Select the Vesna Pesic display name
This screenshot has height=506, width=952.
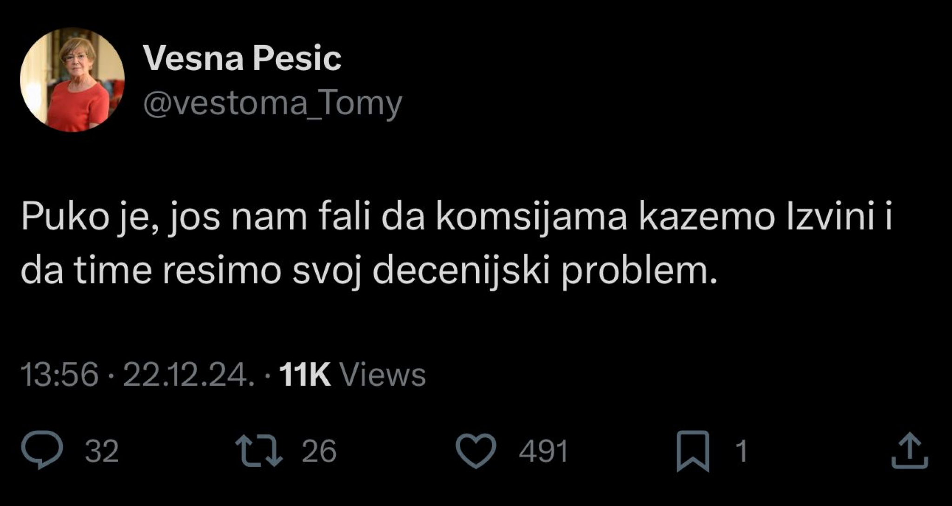tap(242, 57)
